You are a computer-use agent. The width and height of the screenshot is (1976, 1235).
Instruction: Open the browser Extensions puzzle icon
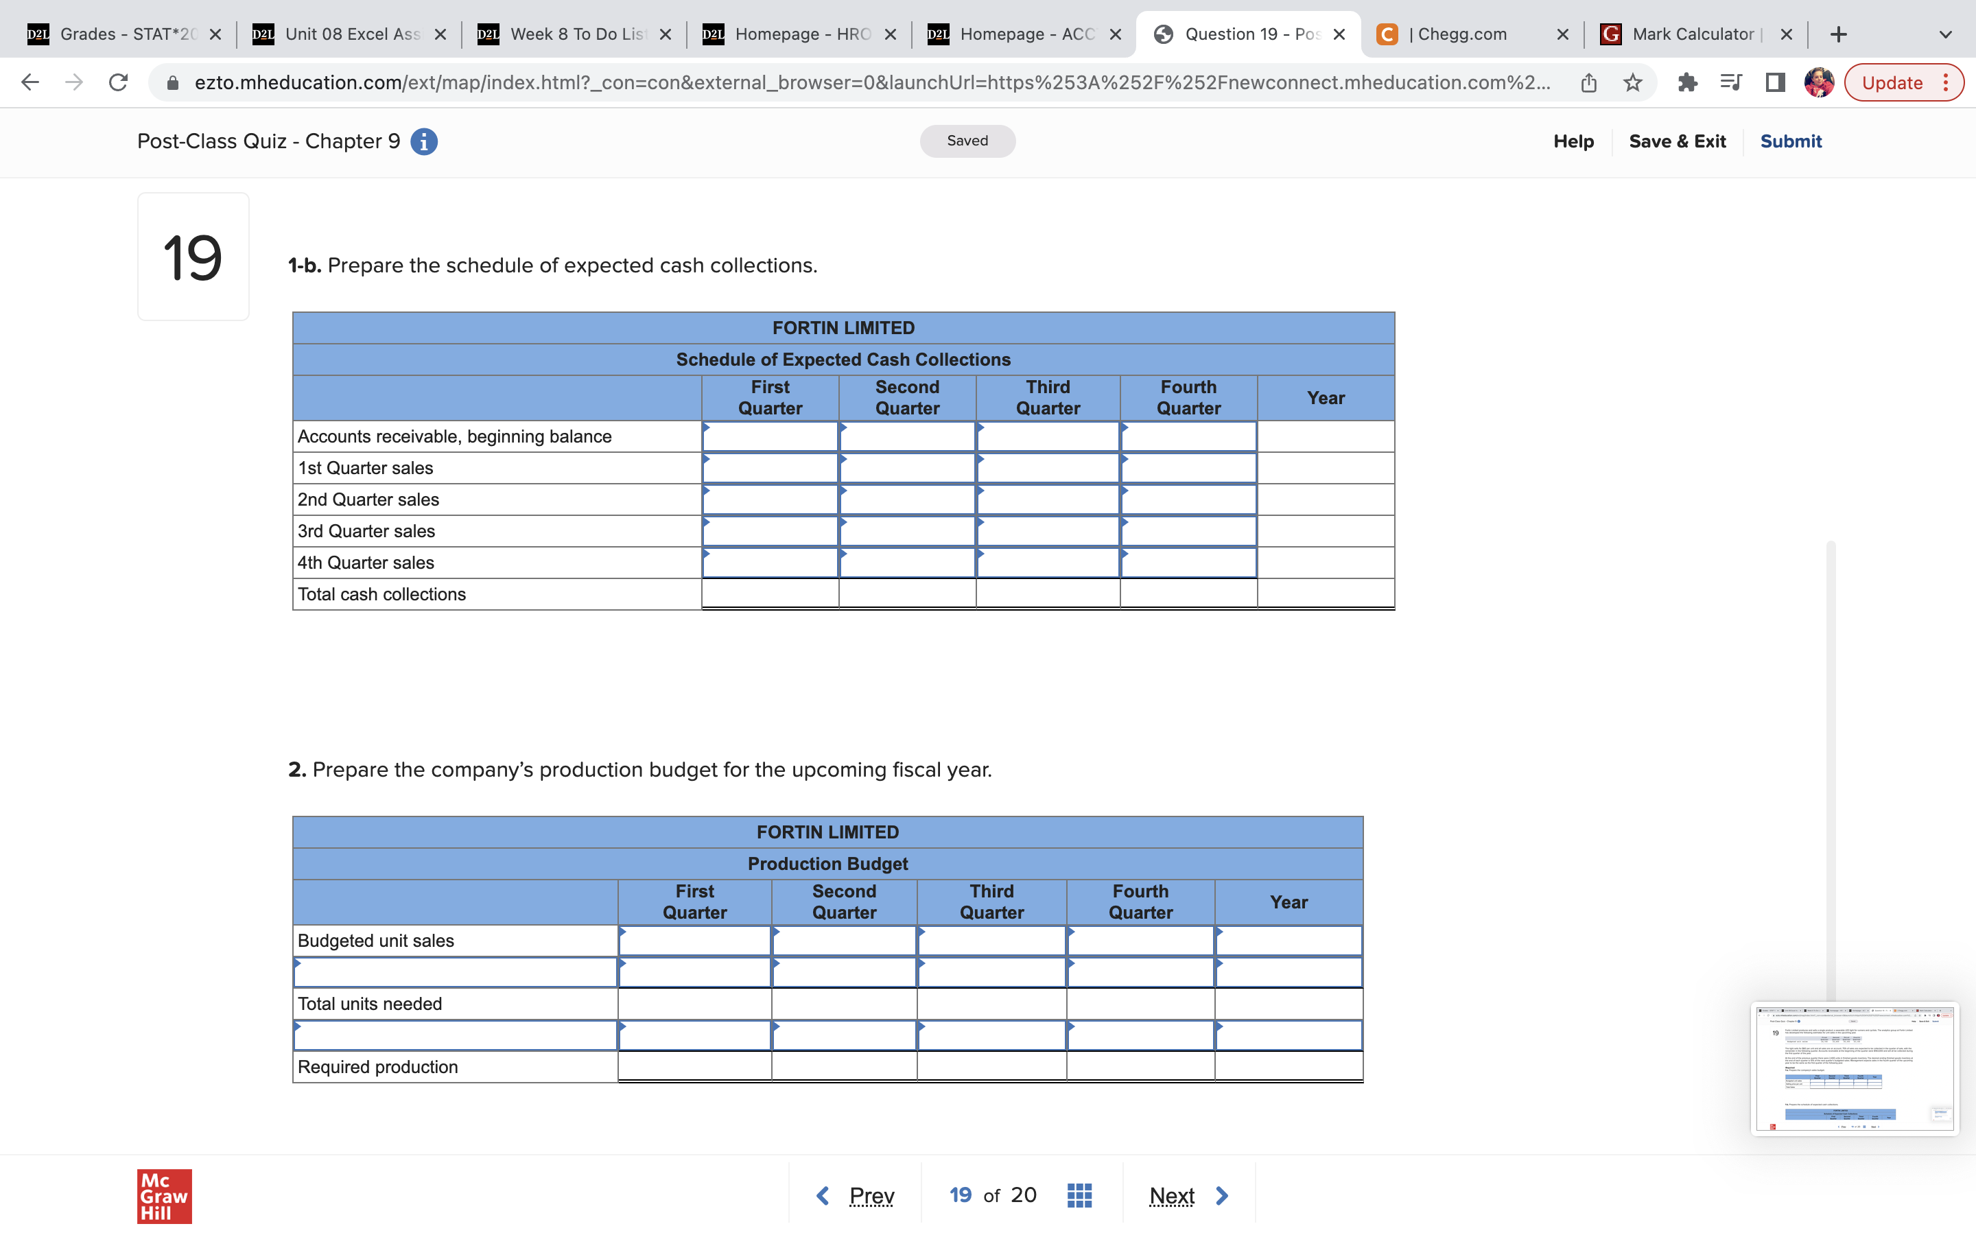tap(1687, 82)
